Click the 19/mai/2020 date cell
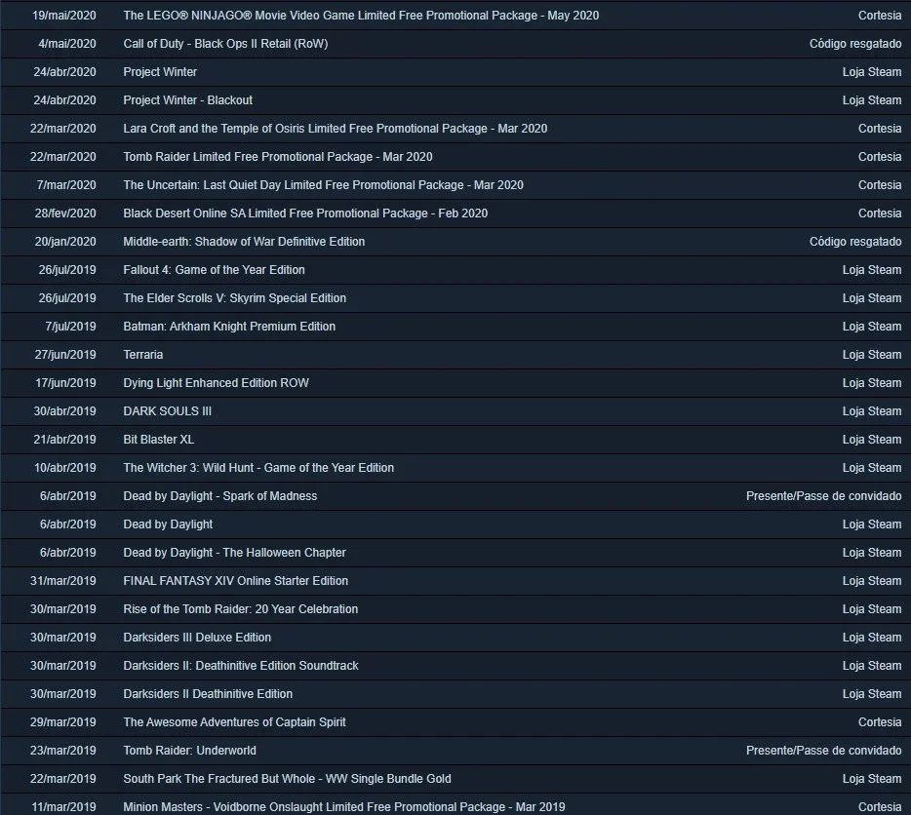 [x=64, y=16]
